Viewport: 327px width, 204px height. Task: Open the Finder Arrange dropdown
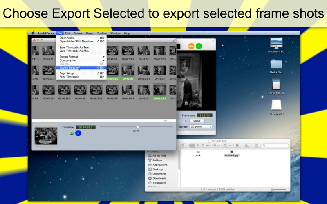184,146
